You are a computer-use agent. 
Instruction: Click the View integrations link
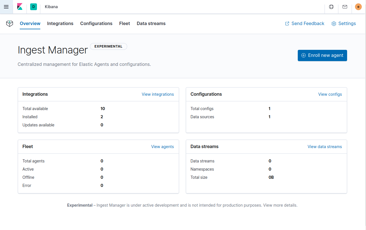pyautogui.click(x=158, y=94)
